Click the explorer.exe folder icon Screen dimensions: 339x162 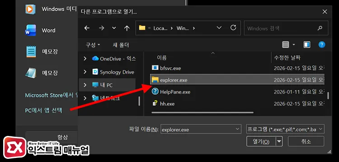point(155,80)
